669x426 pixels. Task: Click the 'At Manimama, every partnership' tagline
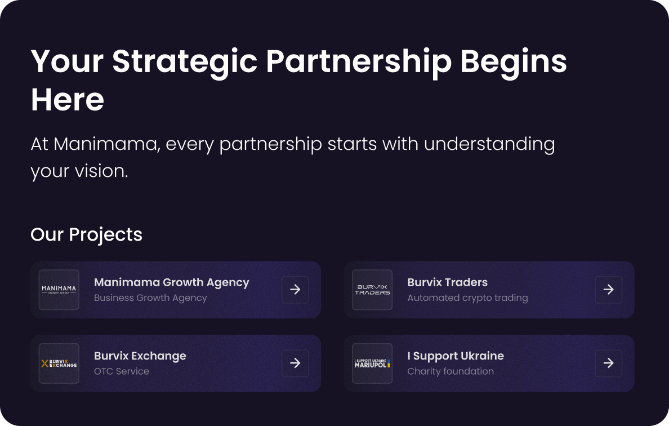pos(292,144)
